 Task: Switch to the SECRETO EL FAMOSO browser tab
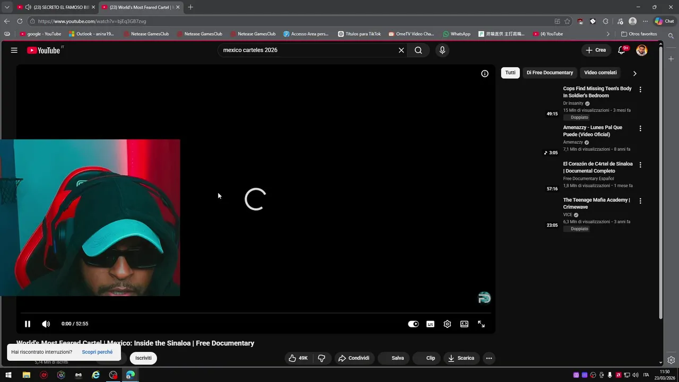56,7
